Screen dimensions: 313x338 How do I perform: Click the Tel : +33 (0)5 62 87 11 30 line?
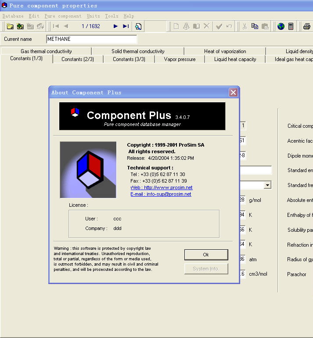click(158, 174)
